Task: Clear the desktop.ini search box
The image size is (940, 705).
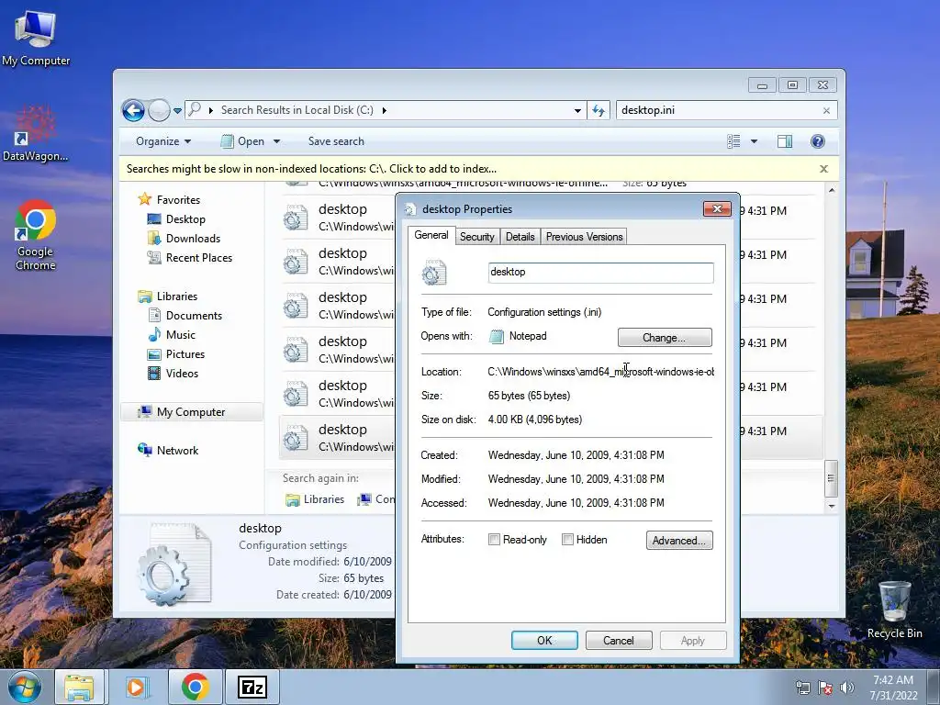Action: [826, 111]
